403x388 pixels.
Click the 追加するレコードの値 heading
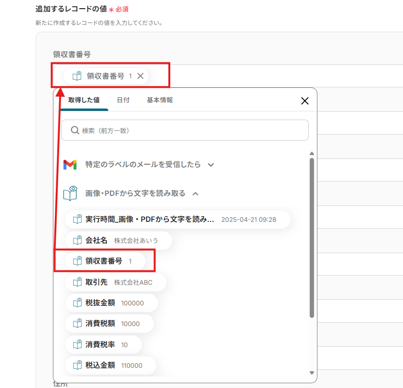pyautogui.click(x=71, y=9)
